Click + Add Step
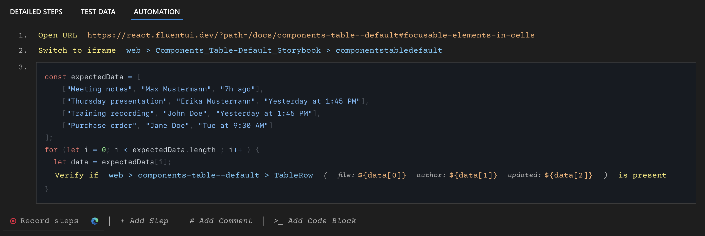This screenshot has width=705, height=236. point(144,221)
